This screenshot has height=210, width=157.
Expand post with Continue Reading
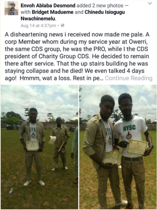(129, 78)
